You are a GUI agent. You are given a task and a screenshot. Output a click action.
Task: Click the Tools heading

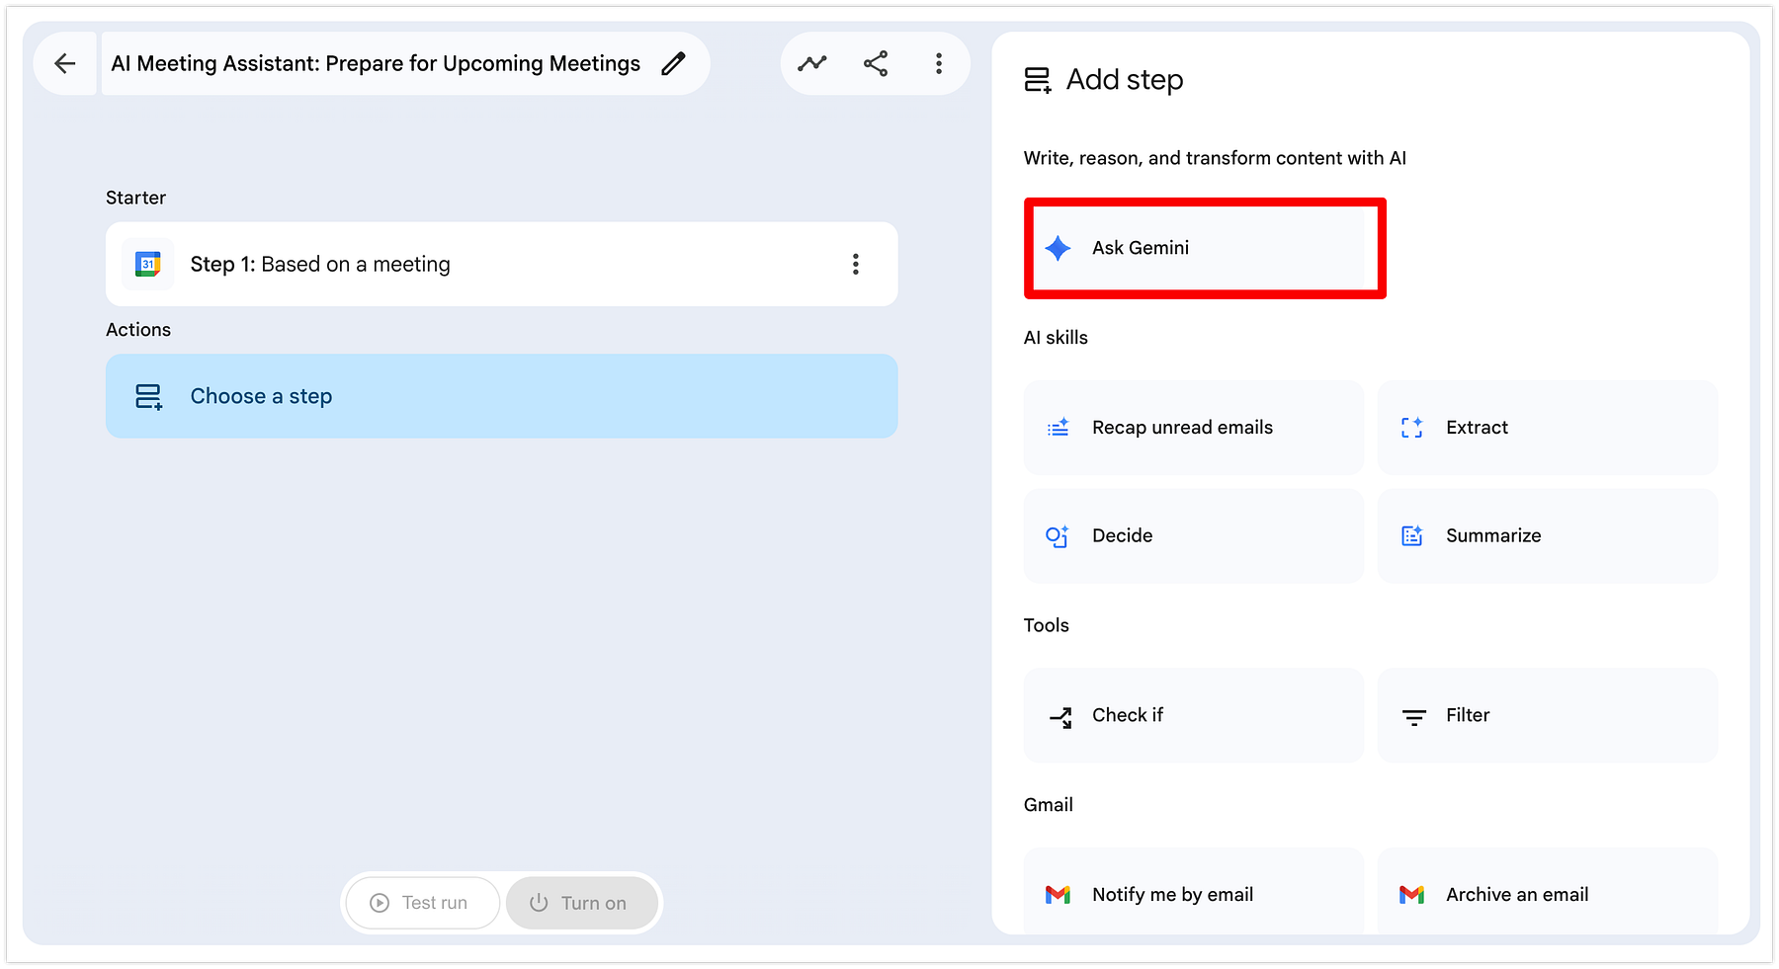click(1047, 625)
